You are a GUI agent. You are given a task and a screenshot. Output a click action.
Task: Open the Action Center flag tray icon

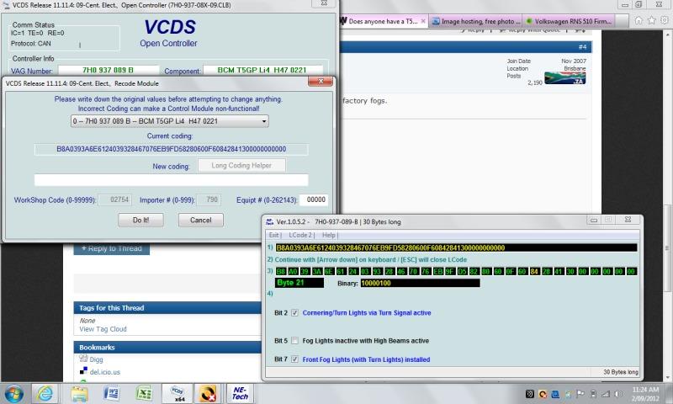coord(580,394)
